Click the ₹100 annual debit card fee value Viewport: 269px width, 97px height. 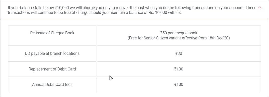pyautogui.click(x=179, y=85)
